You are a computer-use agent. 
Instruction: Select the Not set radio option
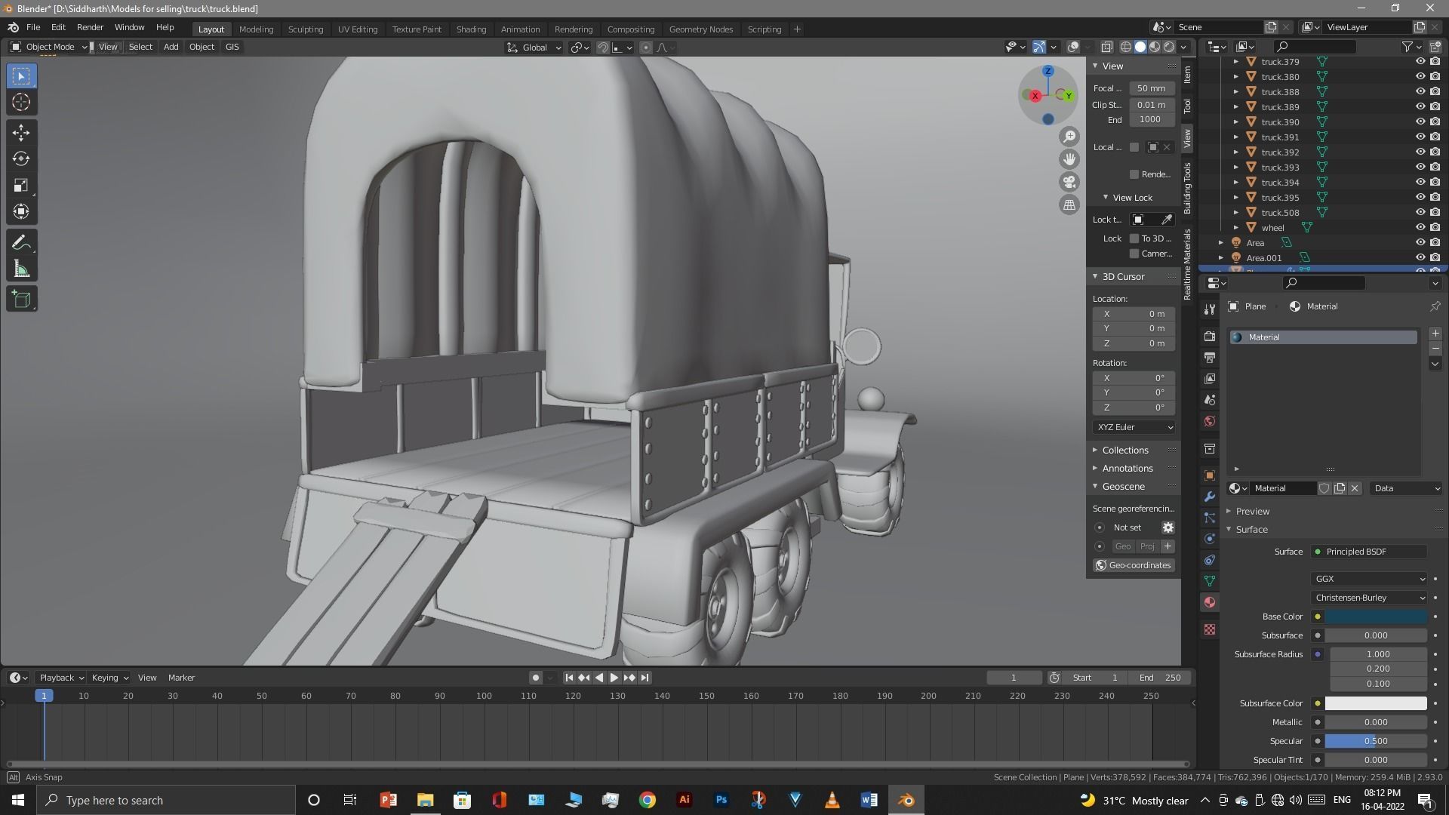(x=1099, y=527)
